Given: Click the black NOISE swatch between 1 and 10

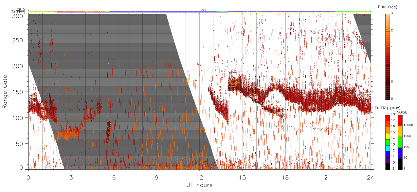Looking at the screenshot, I should (x=400, y=164).
